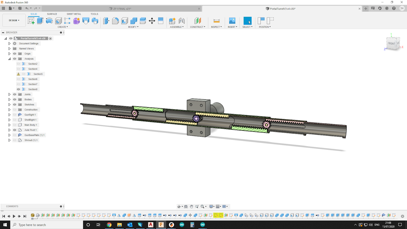The width and height of the screenshot is (407, 229).
Task: Select the Measure tool
Action: tap(216, 21)
